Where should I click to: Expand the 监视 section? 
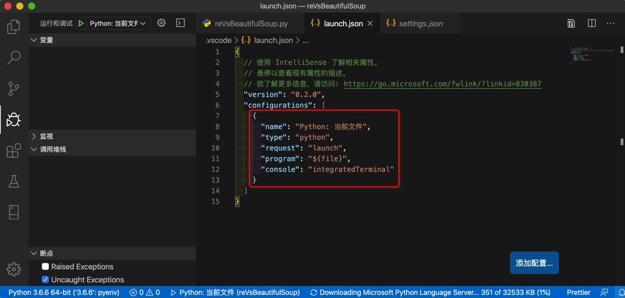112,136
